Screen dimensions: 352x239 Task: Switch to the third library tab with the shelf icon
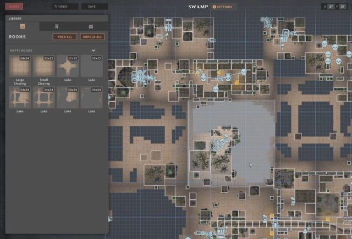(91, 26)
